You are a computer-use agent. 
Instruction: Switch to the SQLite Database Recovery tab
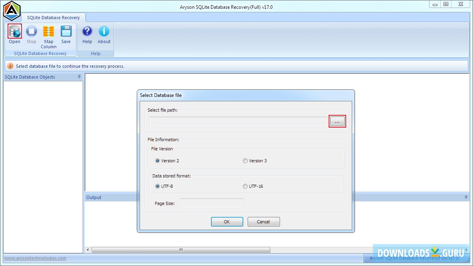tap(53, 17)
